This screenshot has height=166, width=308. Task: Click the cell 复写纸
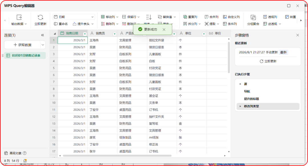tap(162, 124)
